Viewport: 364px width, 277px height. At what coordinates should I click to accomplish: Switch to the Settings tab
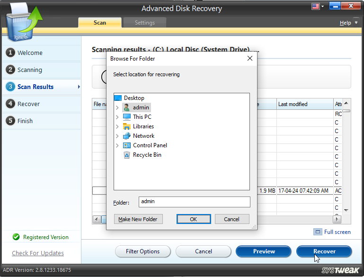(145, 23)
